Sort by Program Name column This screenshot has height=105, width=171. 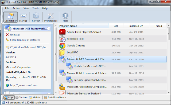(x=83, y=26)
